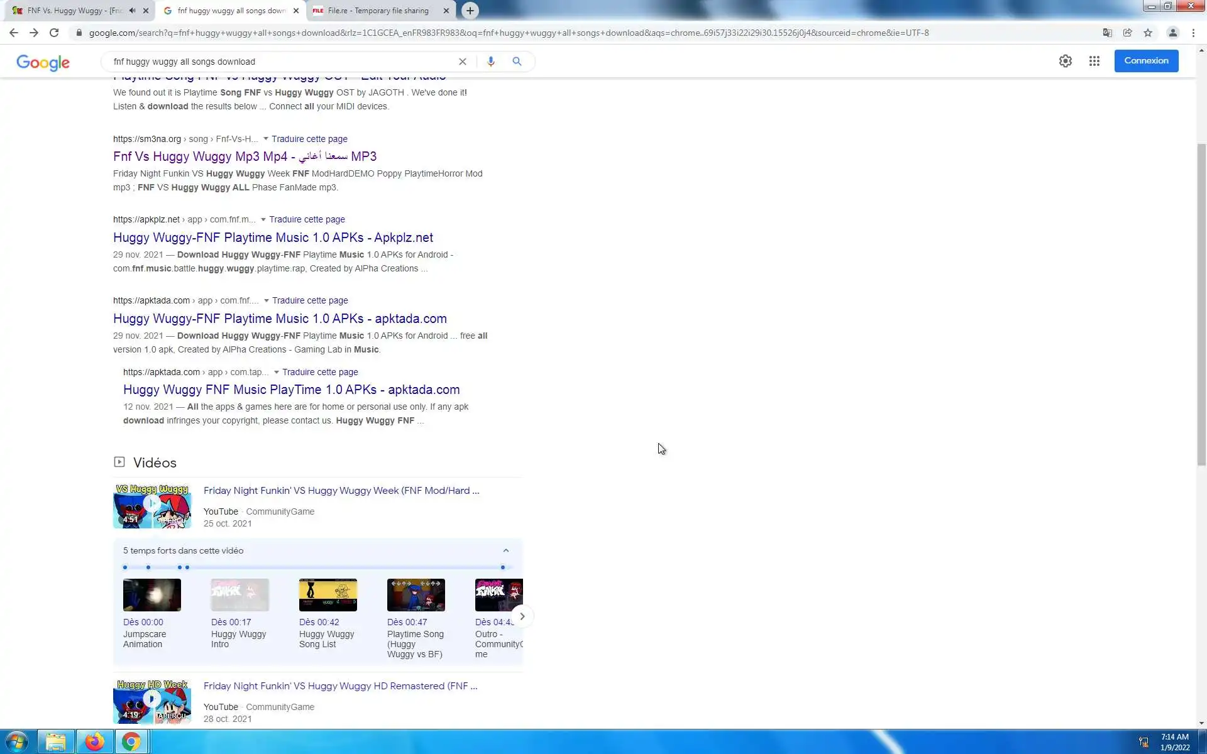Open Firefox from the Windows taskbar
Viewport: 1207px width, 754px height.
tap(94, 742)
